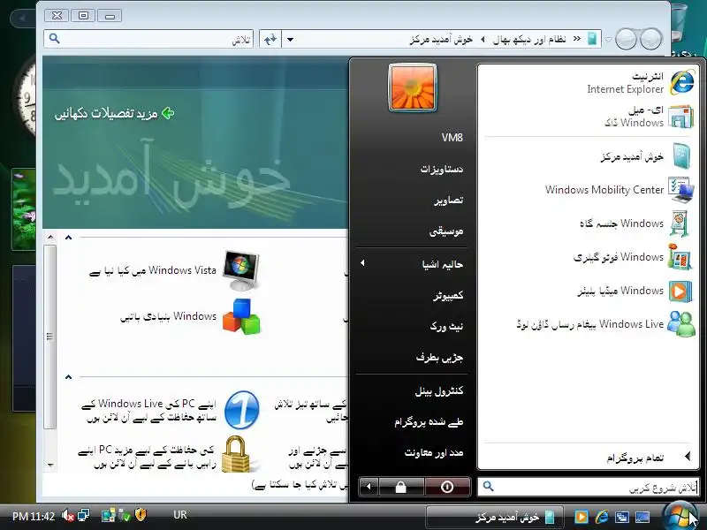Open تصاویر (Pictures)
This screenshot has width=707, height=530.
pyautogui.click(x=448, y=201)
